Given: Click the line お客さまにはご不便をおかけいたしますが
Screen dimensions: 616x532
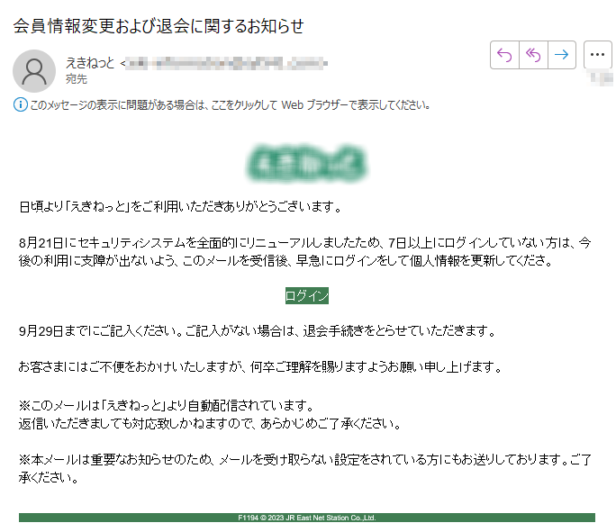Looking at the screenshot, I should click(x=260, y=367).
